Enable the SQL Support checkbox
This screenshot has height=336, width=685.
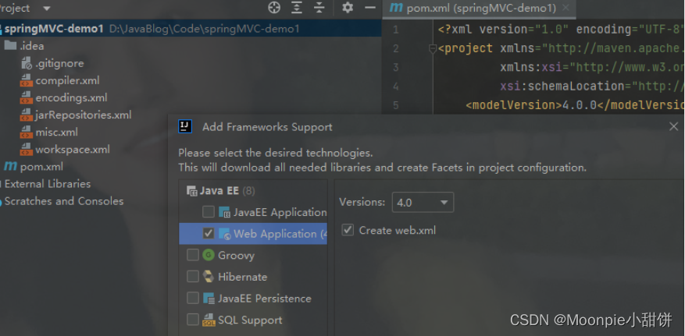pos(193,320)
